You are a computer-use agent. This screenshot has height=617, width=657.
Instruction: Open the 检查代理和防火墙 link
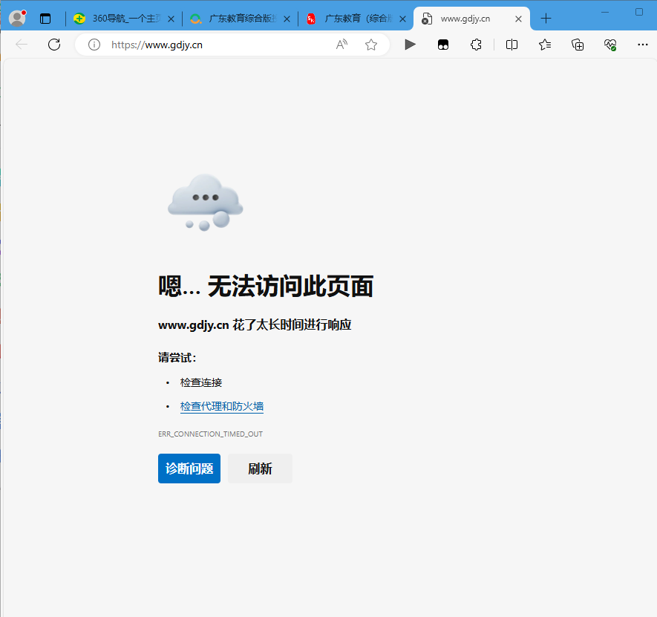tap(222, 406)
